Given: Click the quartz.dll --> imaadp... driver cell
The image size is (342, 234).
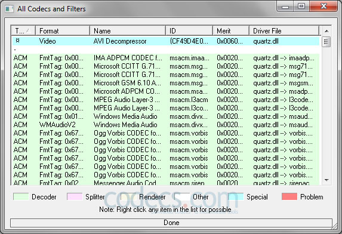Looking at the screenshot, I should (284, 58).
